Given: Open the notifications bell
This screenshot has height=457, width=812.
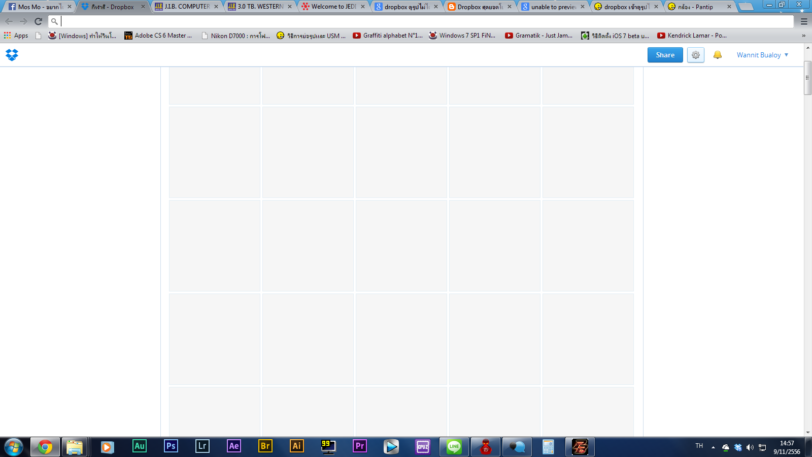Looking at the screenshot, I should 718,55.
